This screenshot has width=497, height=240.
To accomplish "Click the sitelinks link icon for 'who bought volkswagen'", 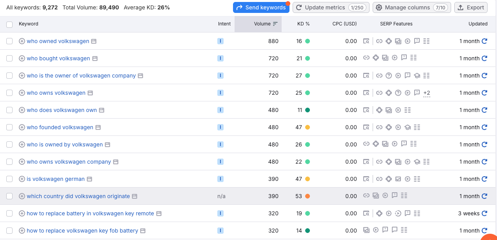I will click(x=366, y=58).
